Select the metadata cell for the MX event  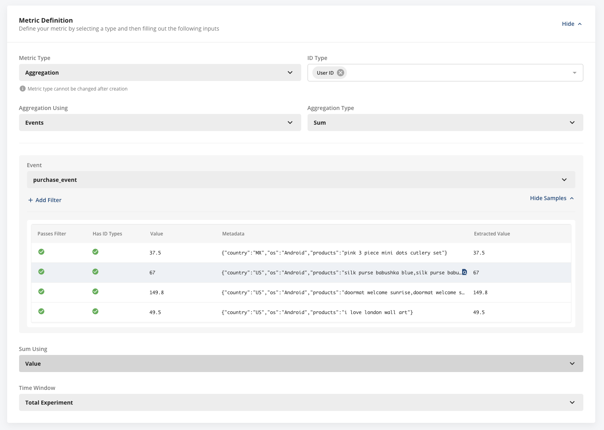click(334, 253)
